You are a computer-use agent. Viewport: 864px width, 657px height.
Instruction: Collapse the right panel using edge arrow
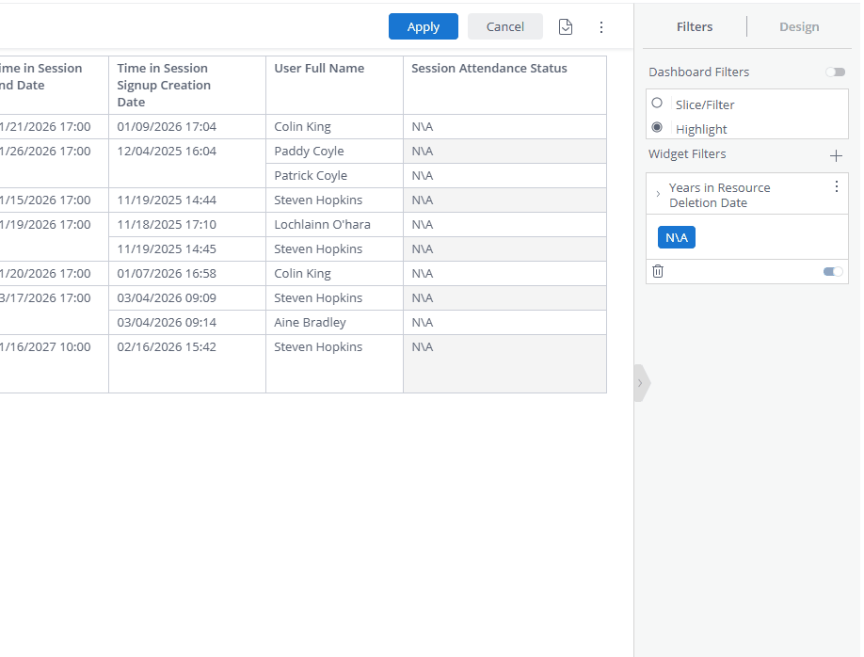click(x=641, y=383)
